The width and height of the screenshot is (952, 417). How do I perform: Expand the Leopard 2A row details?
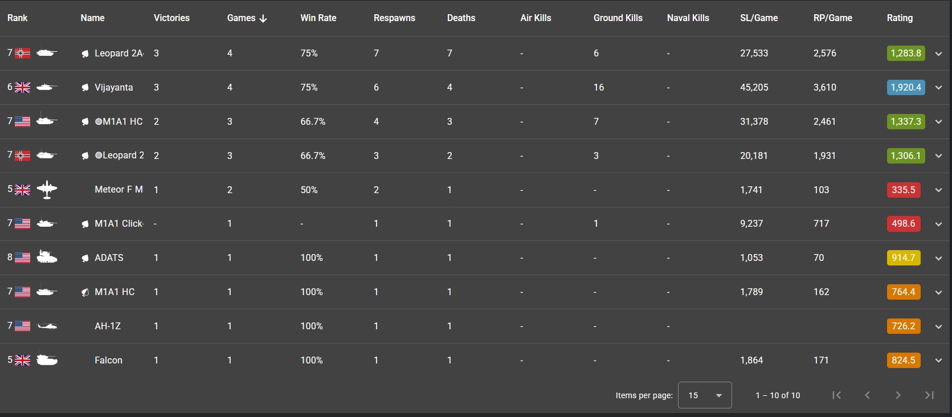[938, 54]
